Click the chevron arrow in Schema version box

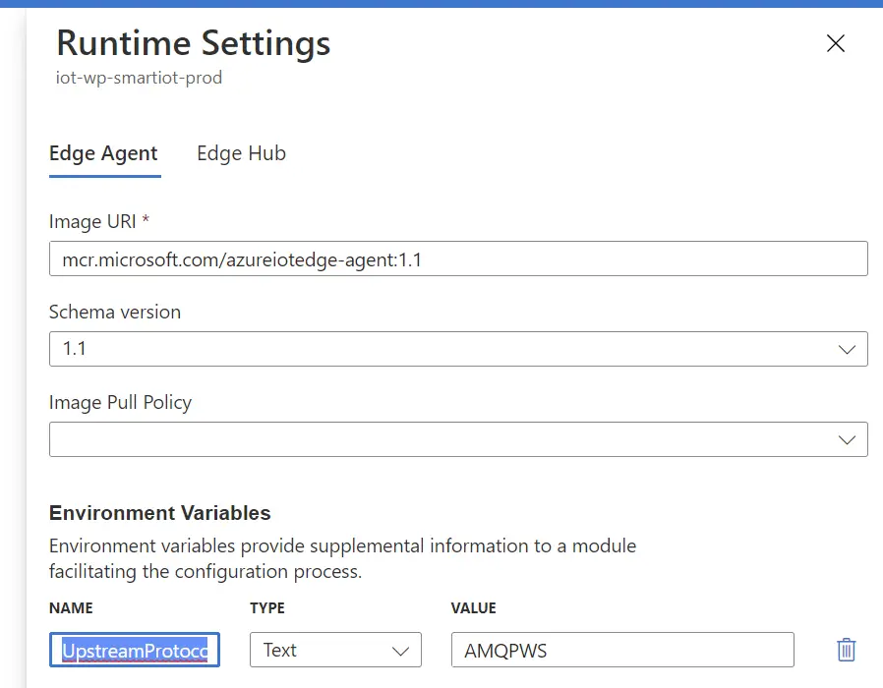[847, 349]
